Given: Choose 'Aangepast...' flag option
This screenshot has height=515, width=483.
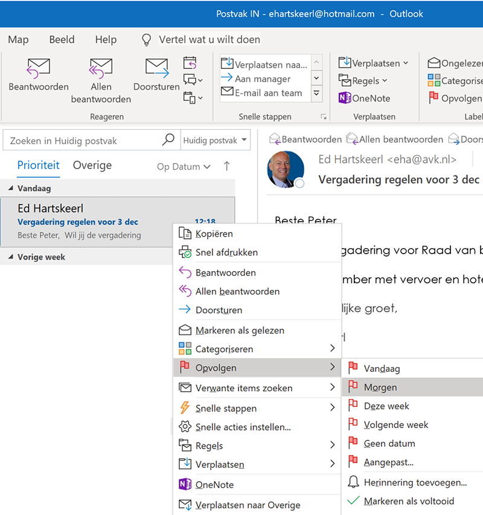Looking at the screenshot, I should click(413, 462).
